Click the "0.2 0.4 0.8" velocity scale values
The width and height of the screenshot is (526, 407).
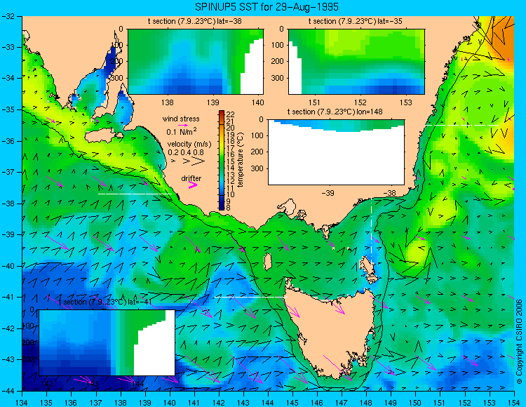[186, 152]
